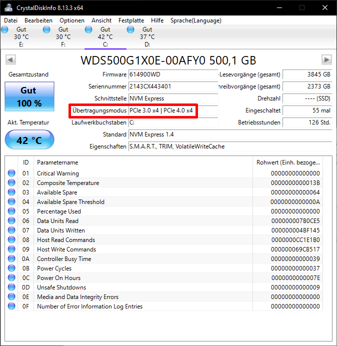This screenshot has height=346, width=337.
Task: Open the Datei menu
Action: [10, 20]
